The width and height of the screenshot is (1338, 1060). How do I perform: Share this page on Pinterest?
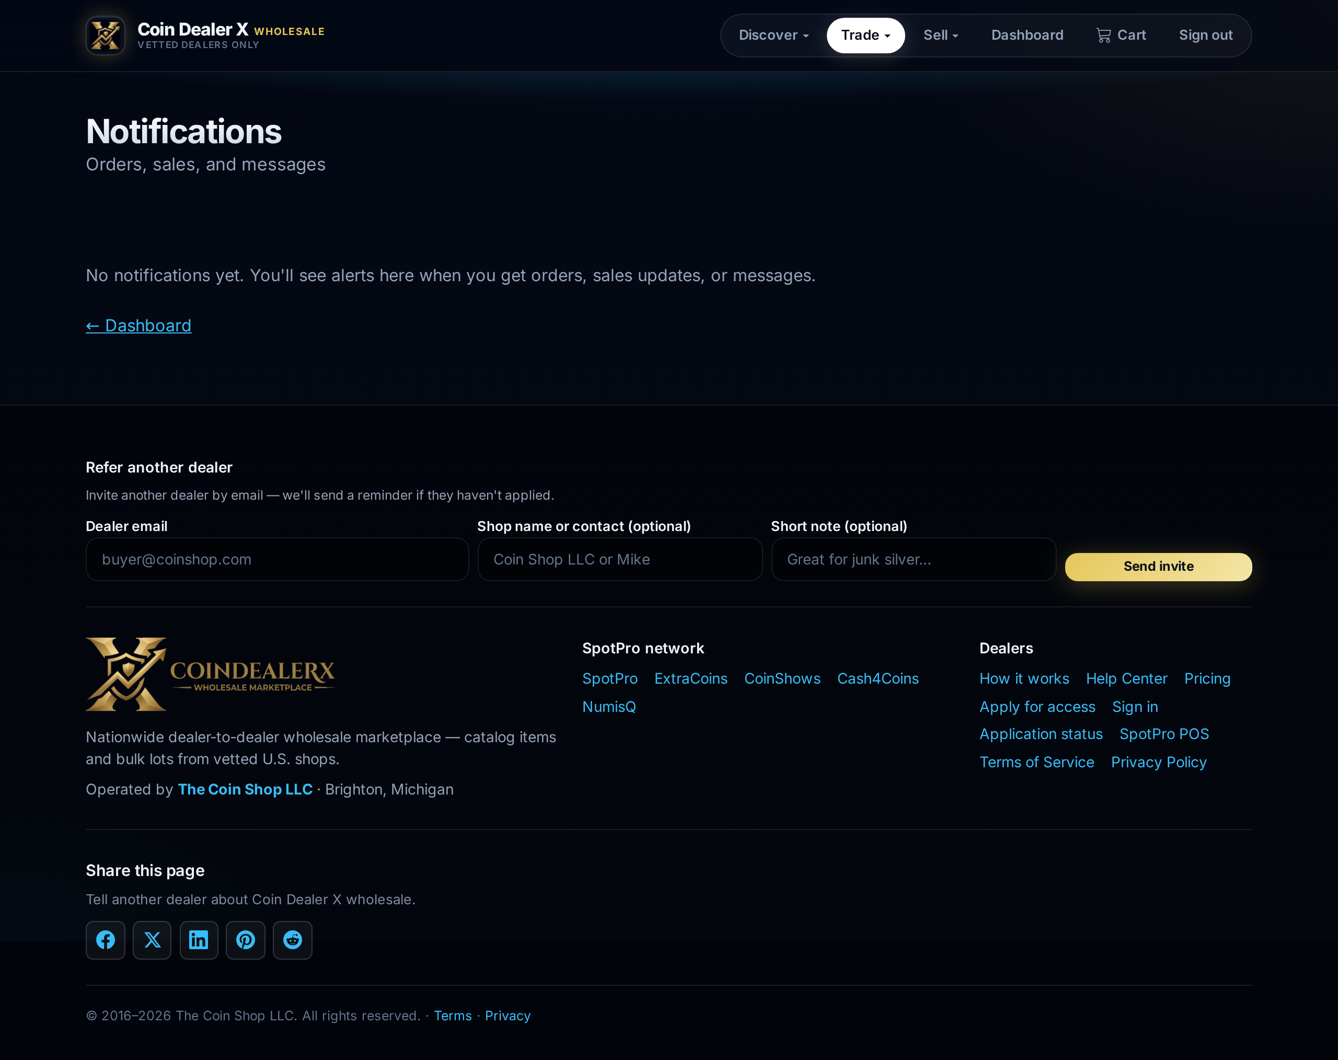(x=246, y=940)
